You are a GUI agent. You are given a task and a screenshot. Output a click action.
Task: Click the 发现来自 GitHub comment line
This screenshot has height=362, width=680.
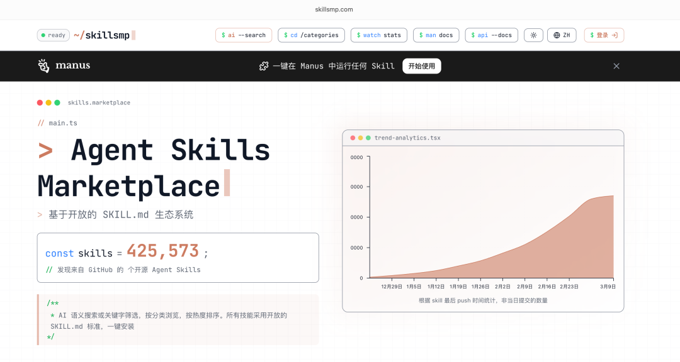pos(123,270)
